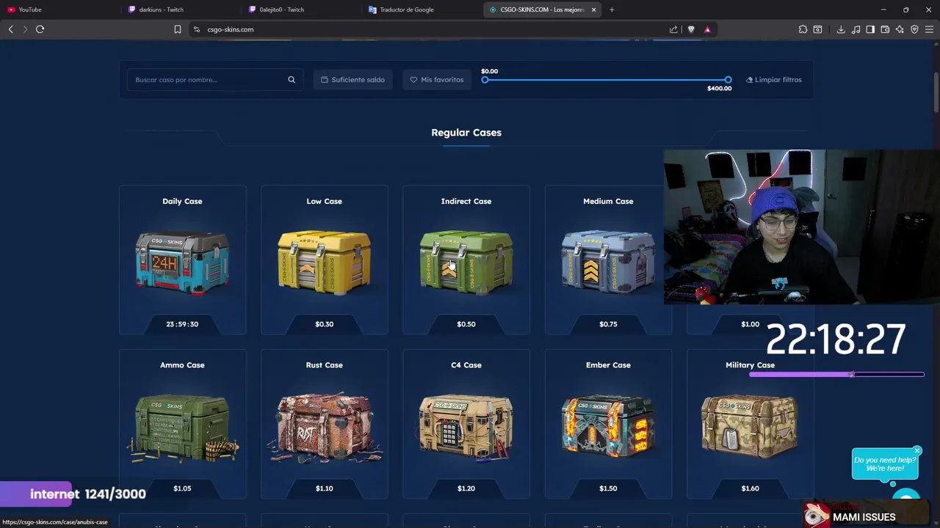The image size is (940, 528).
Task: Click the $1.20 price under C4 Case
Action: coord(466,488)
